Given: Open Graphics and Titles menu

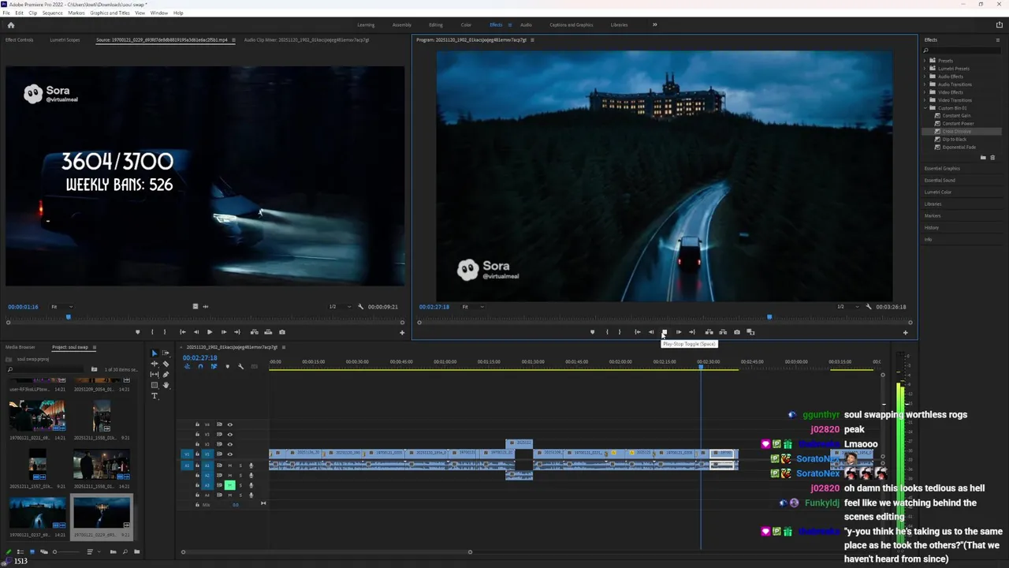Looking at the screenshot, I should pyautogui.click(x=110, y=13).
